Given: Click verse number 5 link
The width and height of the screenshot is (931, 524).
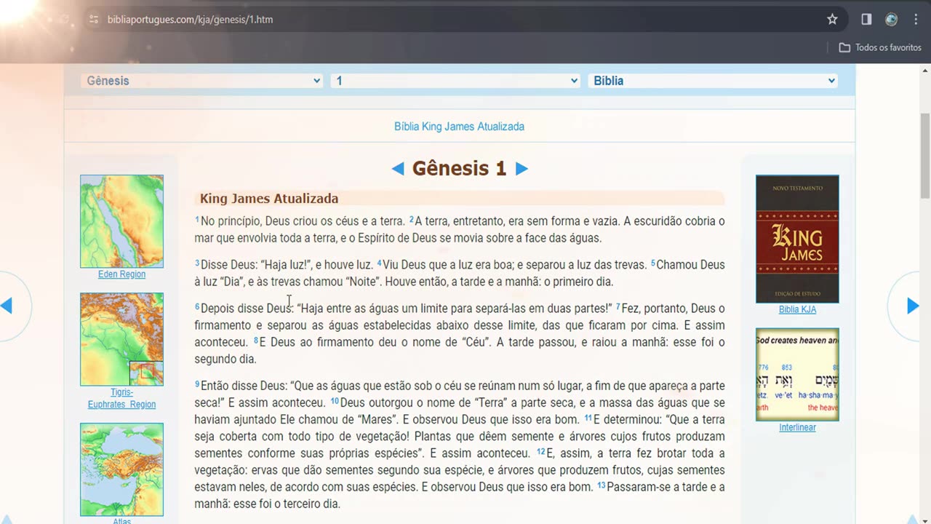Looking at the screenshot, I should [653, 263].
